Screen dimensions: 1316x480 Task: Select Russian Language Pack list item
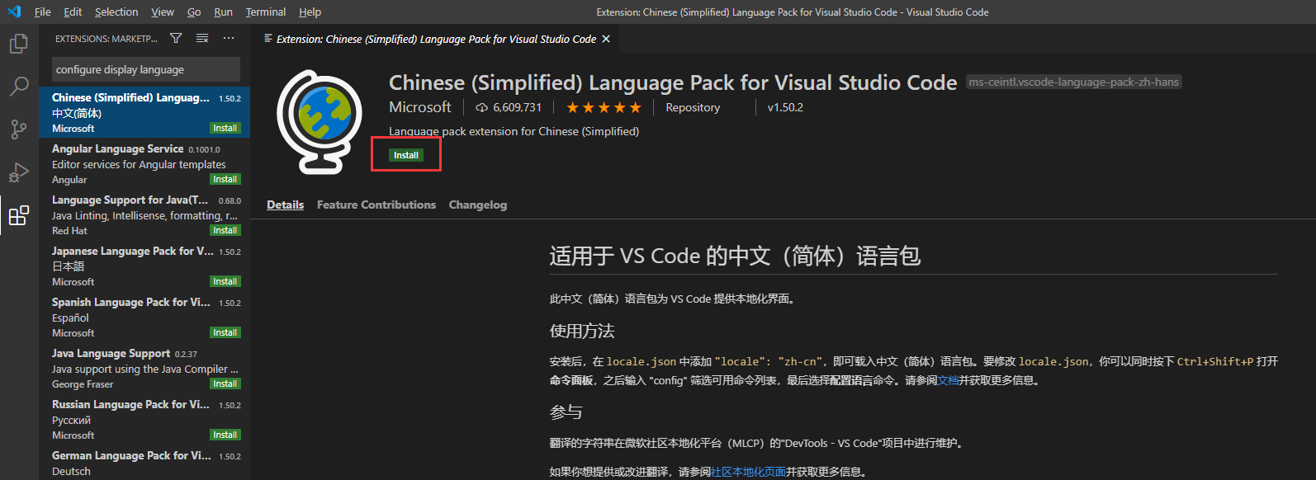pos(144,419)
